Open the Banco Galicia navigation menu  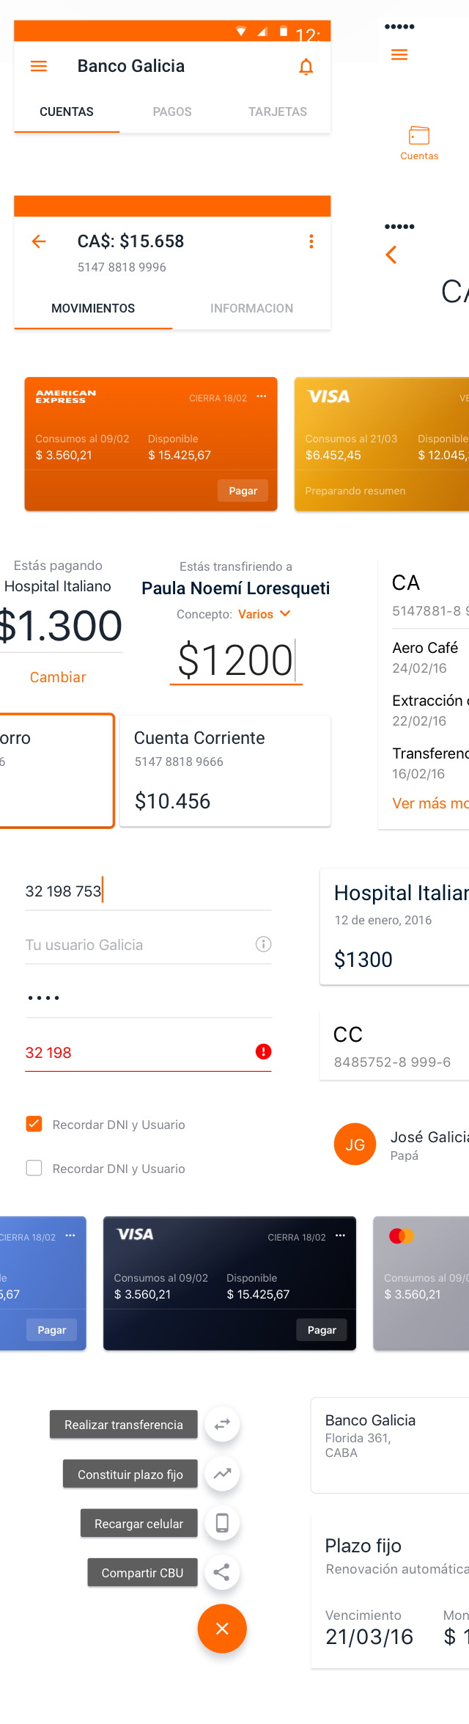coord(38,65)
